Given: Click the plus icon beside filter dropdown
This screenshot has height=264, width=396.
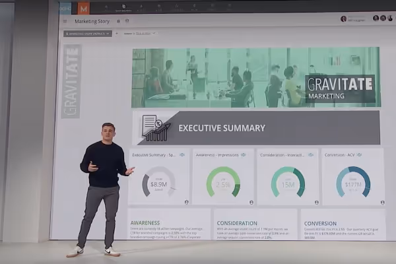Looking at the screenshot, I should point(117,34).
